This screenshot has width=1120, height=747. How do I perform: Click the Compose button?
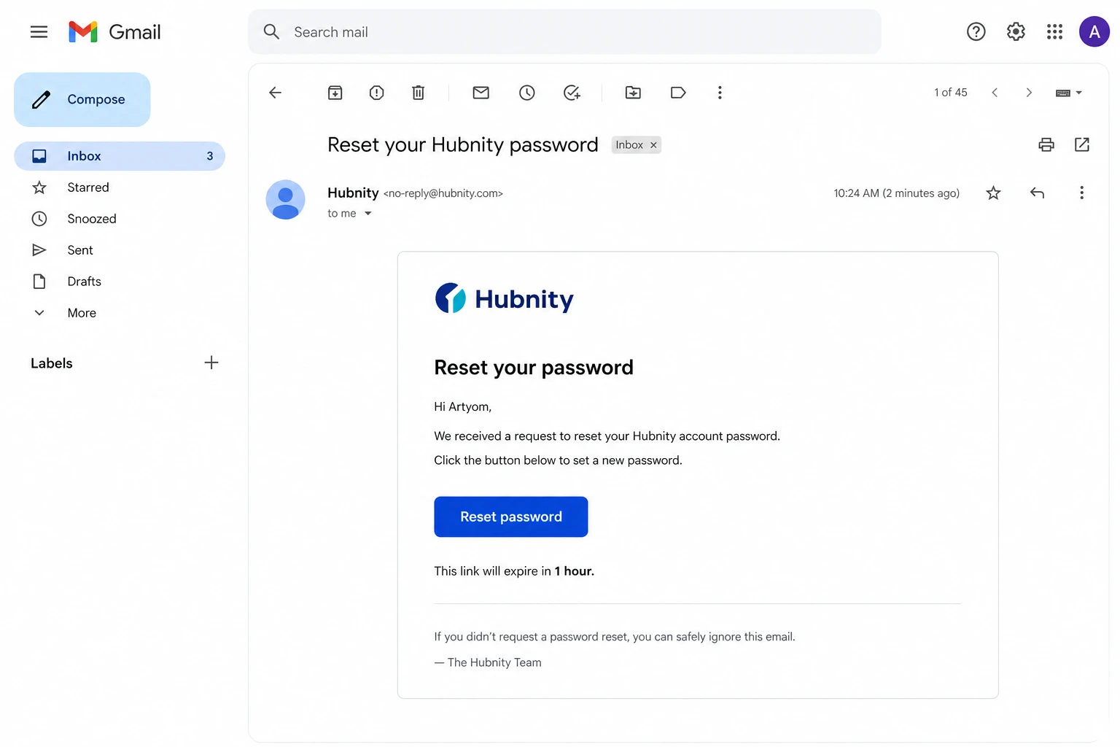tap(82, 99)
